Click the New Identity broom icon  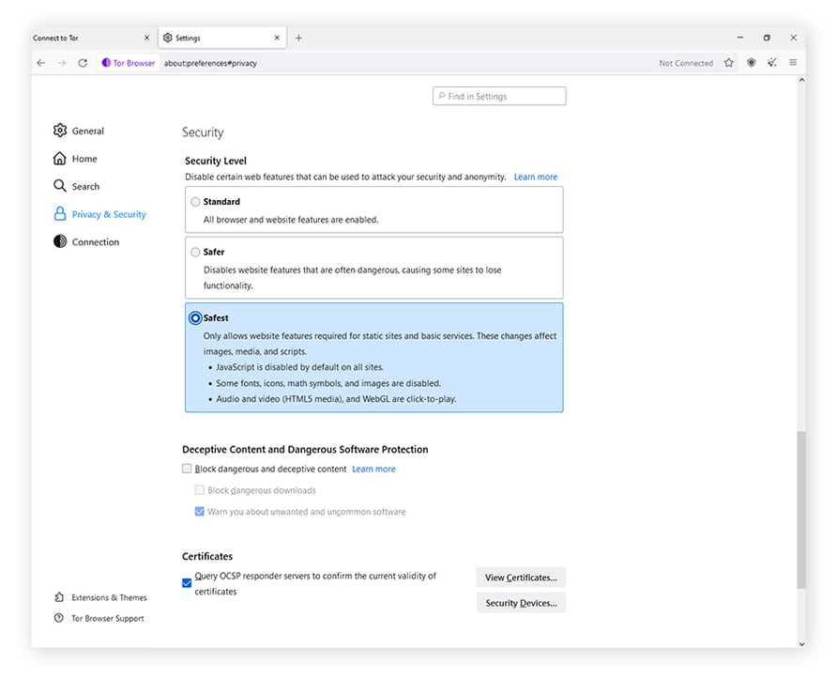(771, 63)
